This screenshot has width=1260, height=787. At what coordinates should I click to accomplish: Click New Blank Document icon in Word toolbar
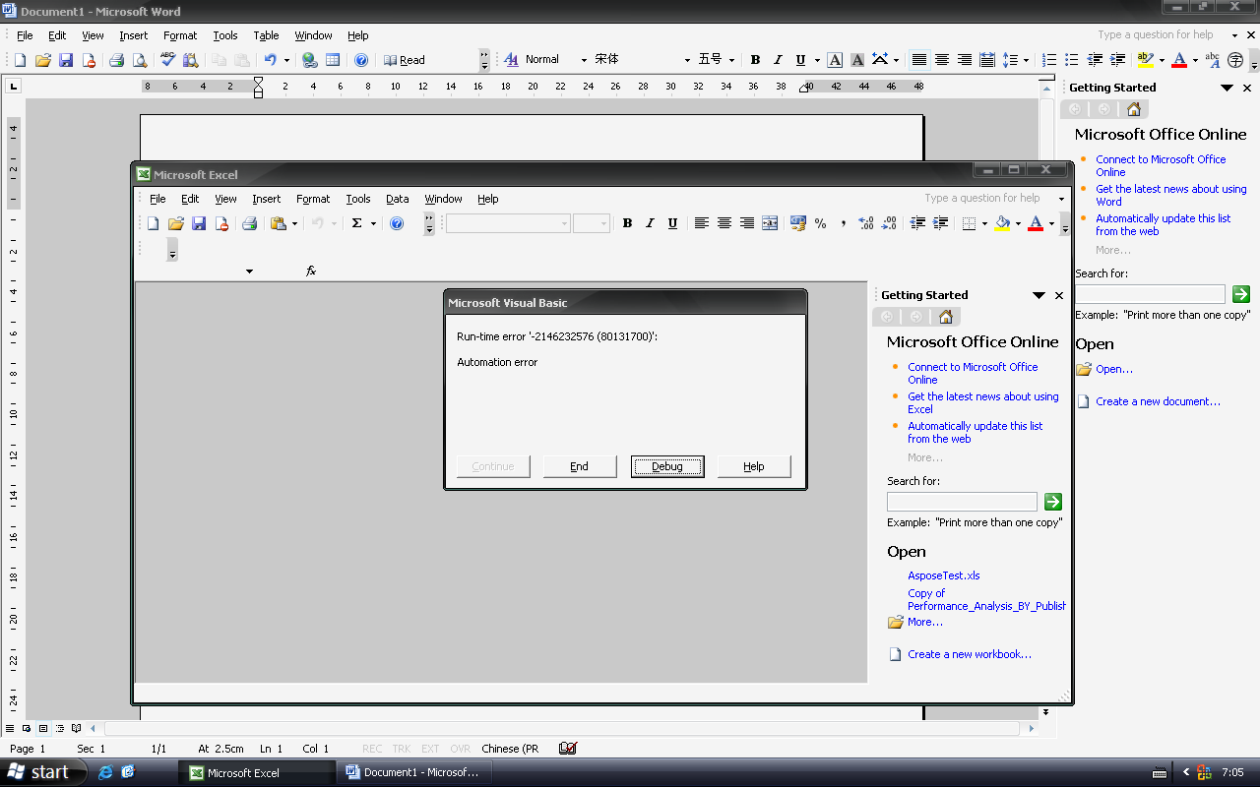click(20, 60)
